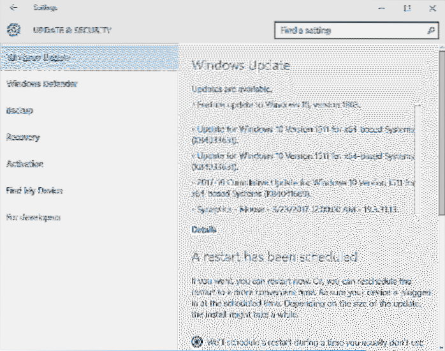Select the 'For developers' sidebar item

pyautogui.click(x=33, y=218)
